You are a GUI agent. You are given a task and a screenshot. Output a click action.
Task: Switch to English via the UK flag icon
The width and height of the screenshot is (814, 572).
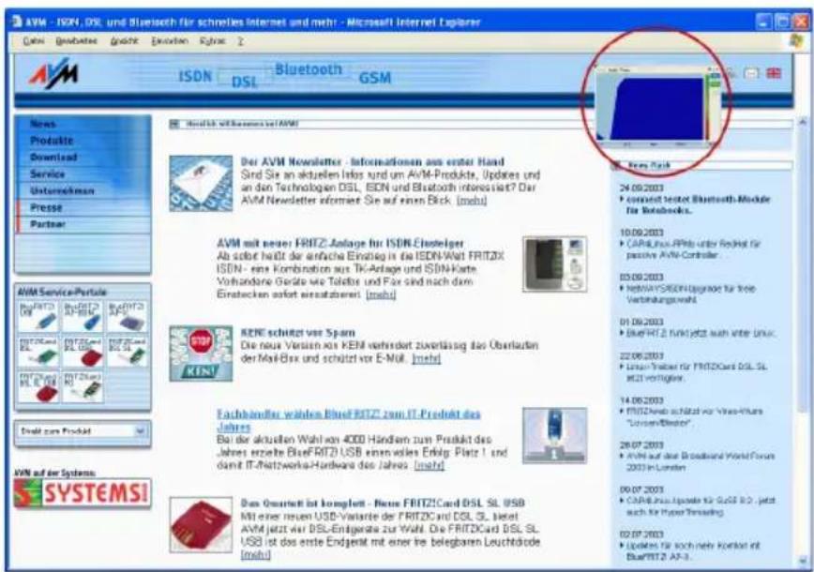point(774,73)
